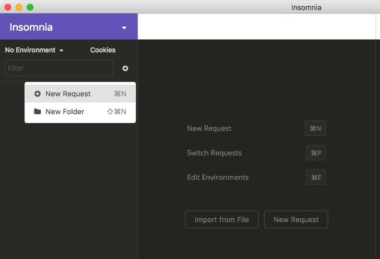Click the ⌘N shortcut key badge in main pane
This screenshot has height=259, width=380.
click(315, 129)
